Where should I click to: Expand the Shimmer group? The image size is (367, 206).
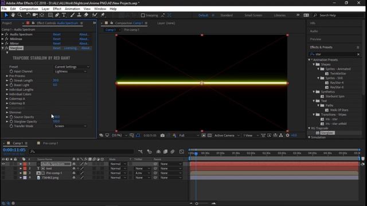pos(7,112)
